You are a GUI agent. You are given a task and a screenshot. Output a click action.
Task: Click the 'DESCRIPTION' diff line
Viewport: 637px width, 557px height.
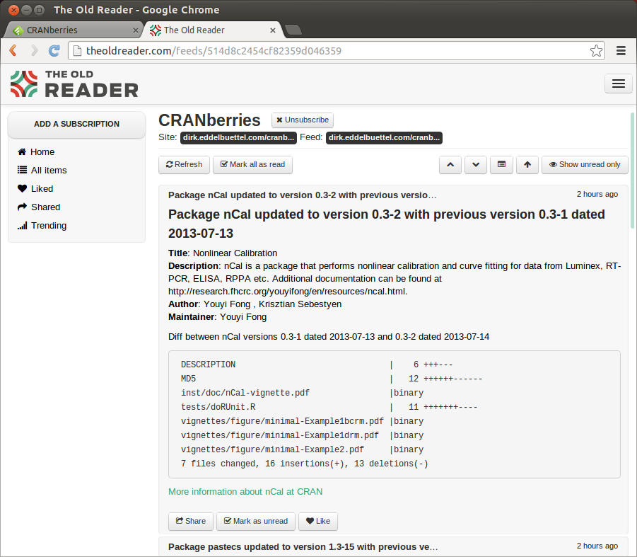coord(317,364)
